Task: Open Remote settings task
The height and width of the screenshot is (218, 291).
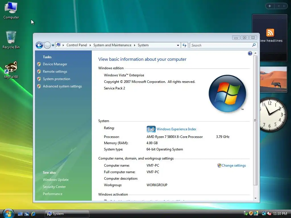Action: pos(55,72)
